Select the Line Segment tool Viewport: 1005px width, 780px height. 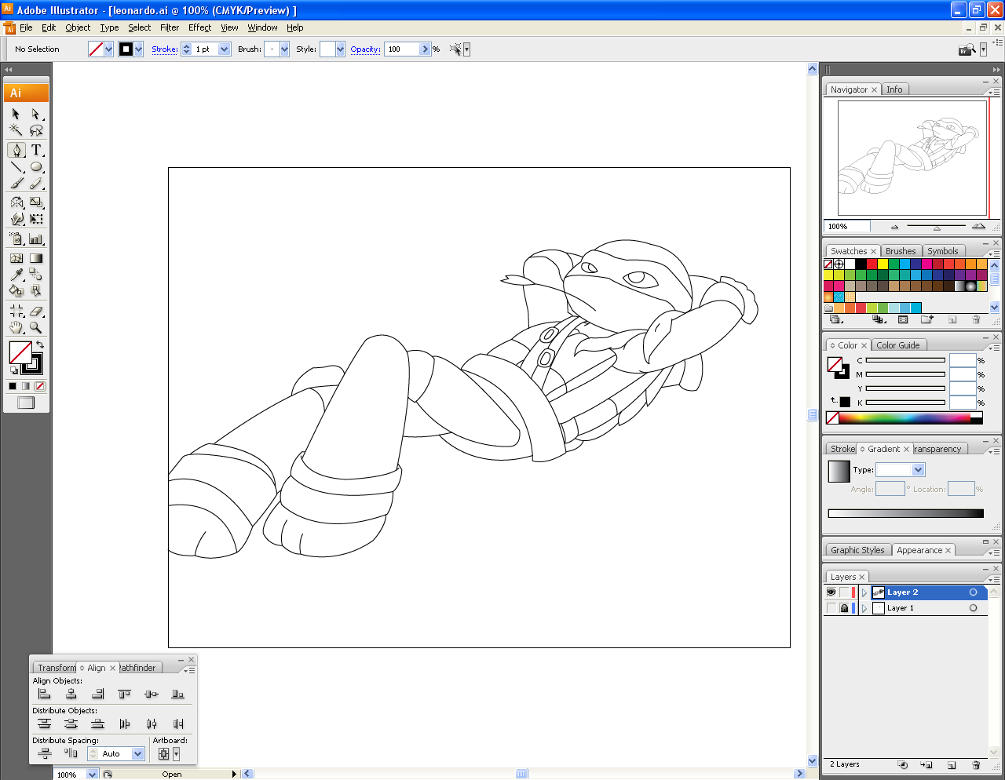click(16, 166)
